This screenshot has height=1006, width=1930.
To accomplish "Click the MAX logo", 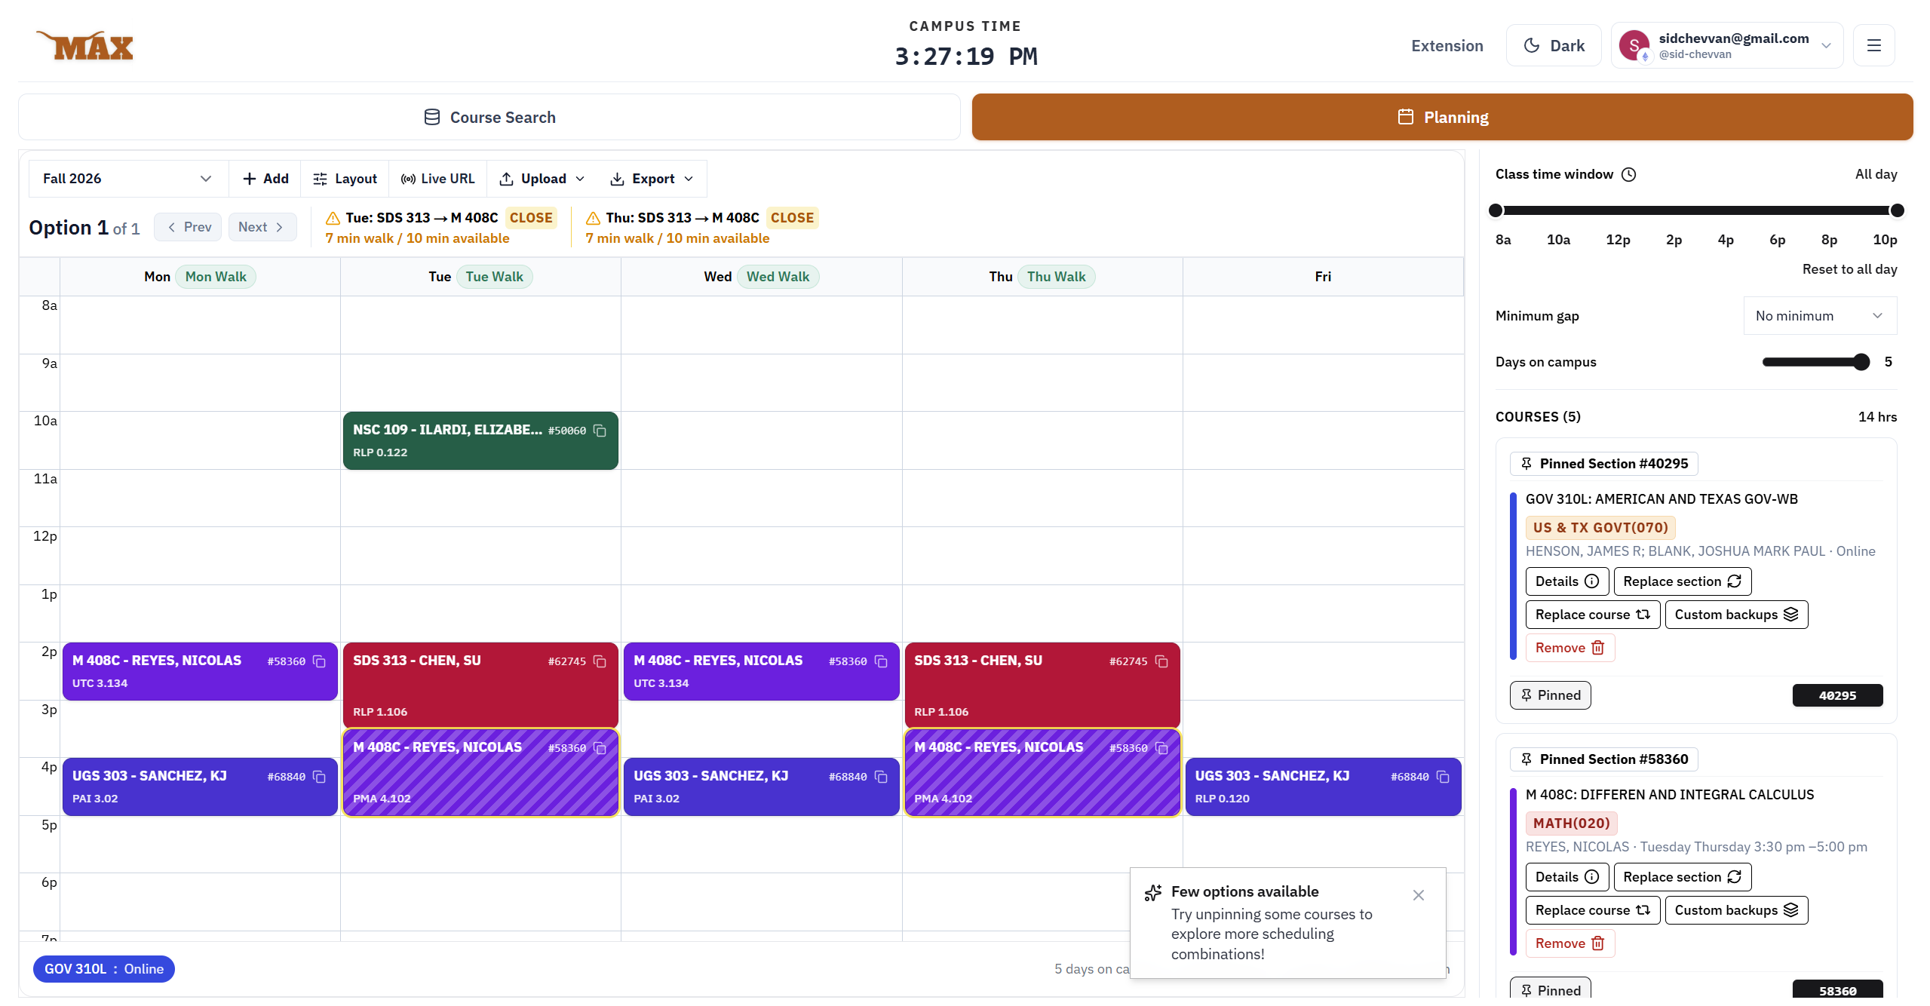I will pos(85,45).
